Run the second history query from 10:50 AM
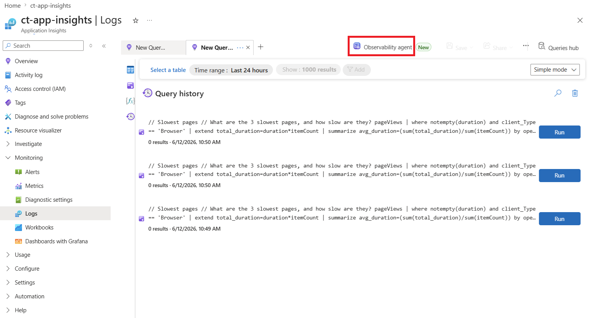 (559, 176)
